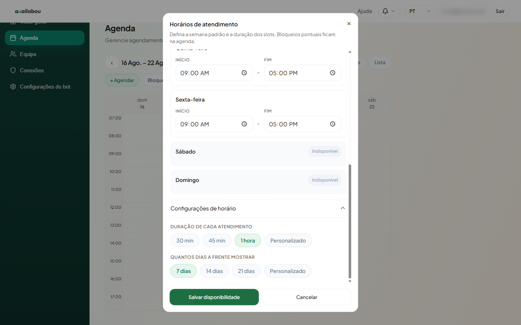Toggle Sábado Indisponível badge
The width and height of the screenshot is (521, 325).
point(325,151)
